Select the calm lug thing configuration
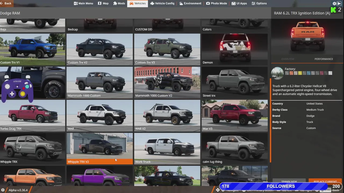Image resolution: width=344 pixels, height=193 pixels. 235,149
